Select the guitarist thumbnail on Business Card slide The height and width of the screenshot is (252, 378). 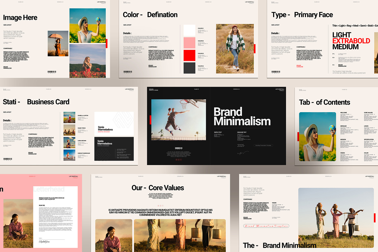[69, 143]
